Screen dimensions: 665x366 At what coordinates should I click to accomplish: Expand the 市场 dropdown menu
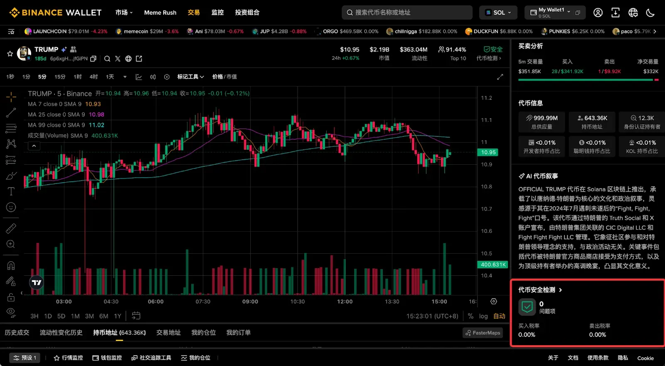pyautogui.click(x=124, y=12)
